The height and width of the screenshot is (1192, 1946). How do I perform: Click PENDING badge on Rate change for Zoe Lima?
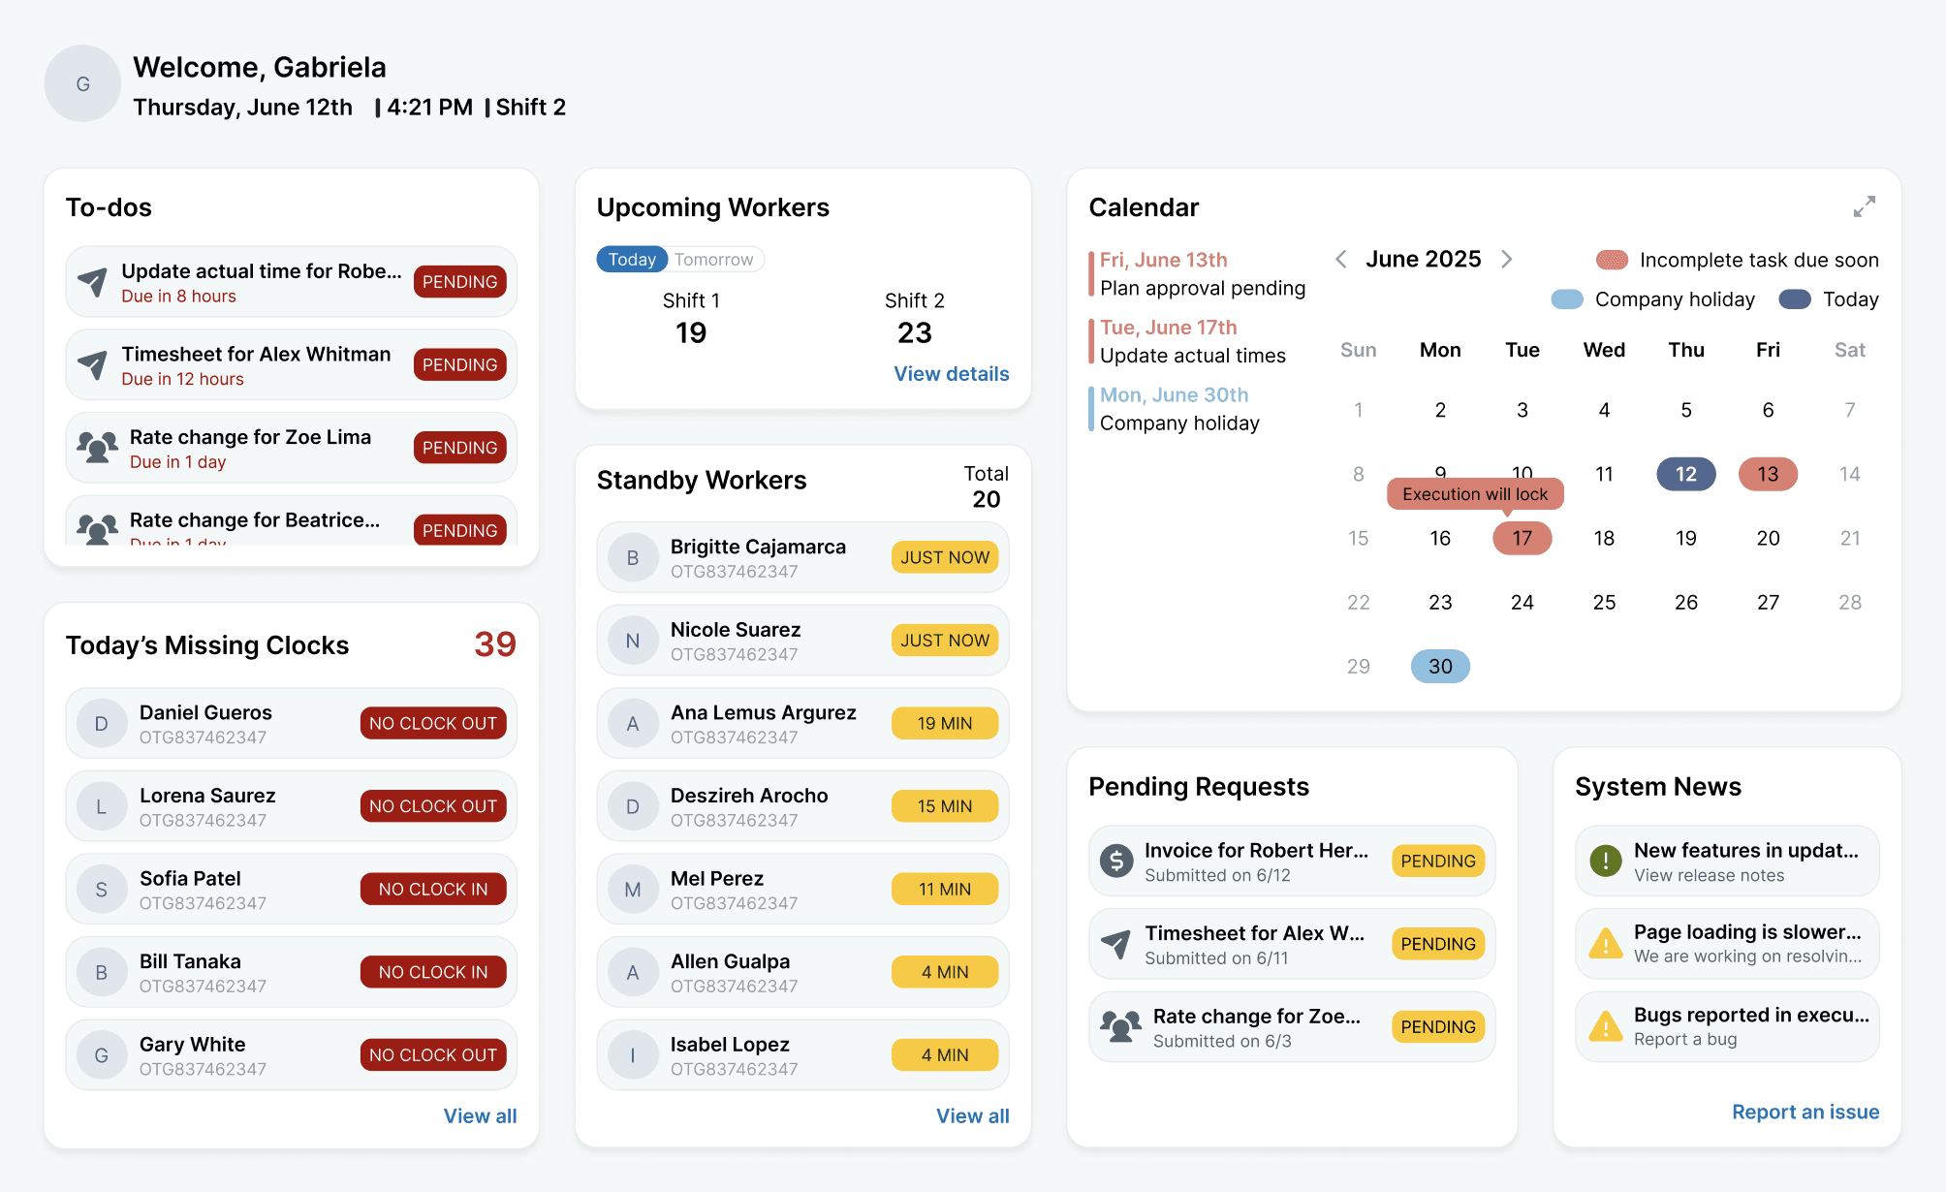point(459,448)
